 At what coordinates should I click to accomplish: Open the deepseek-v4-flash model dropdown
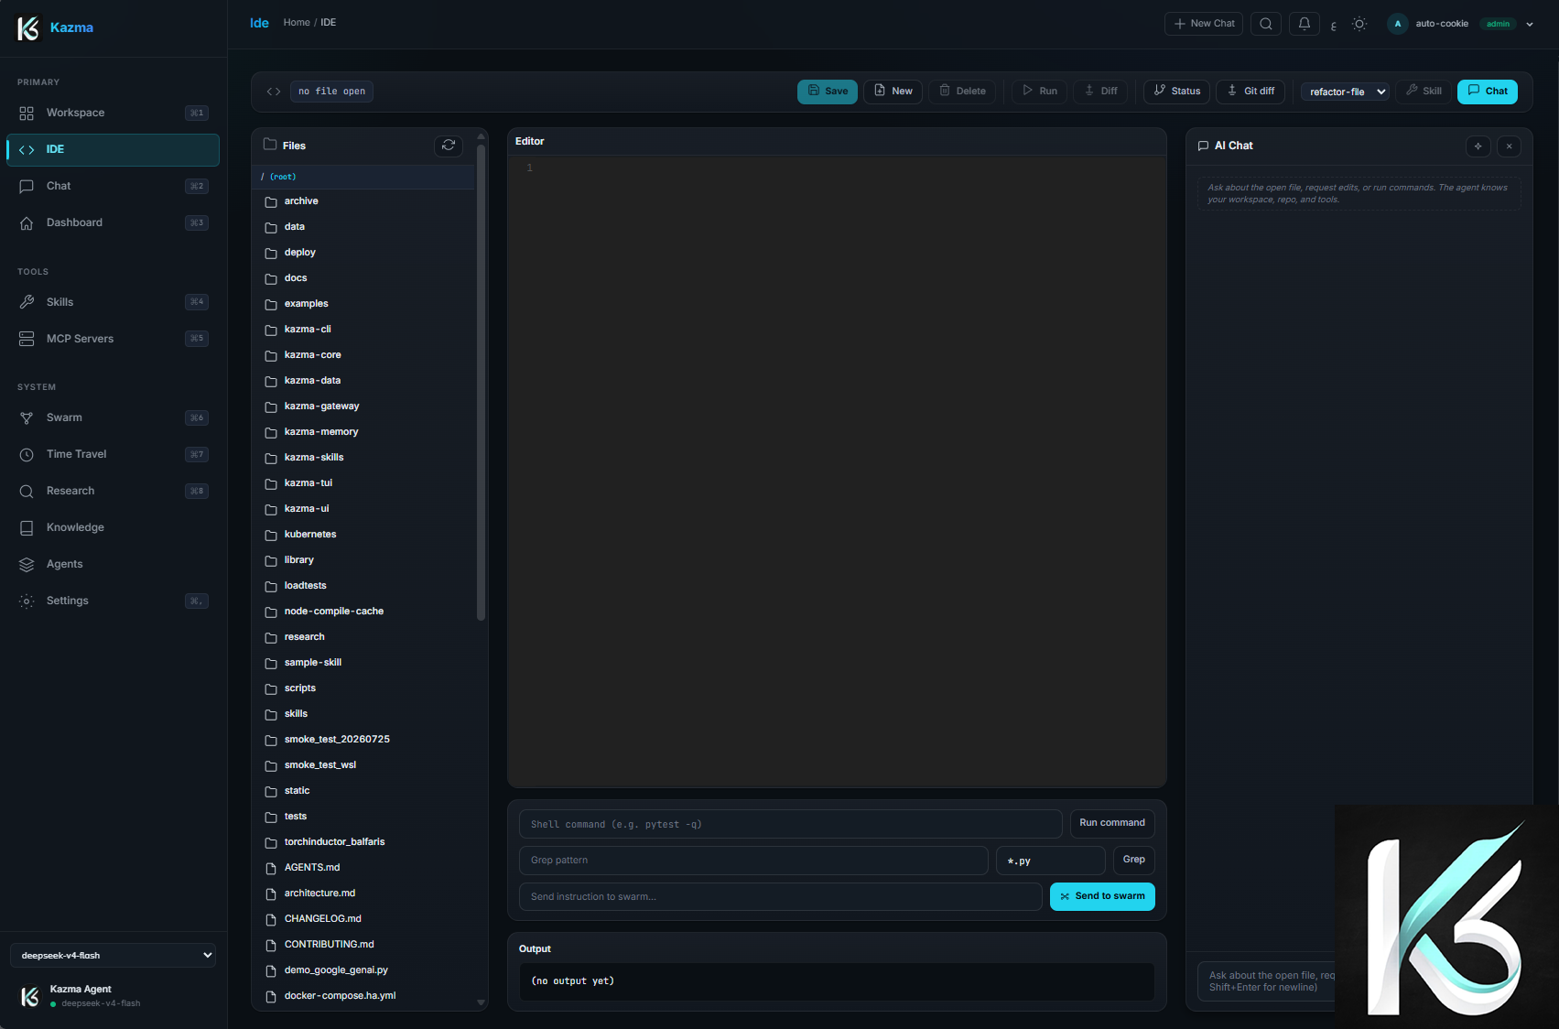(x=114, y=955)
